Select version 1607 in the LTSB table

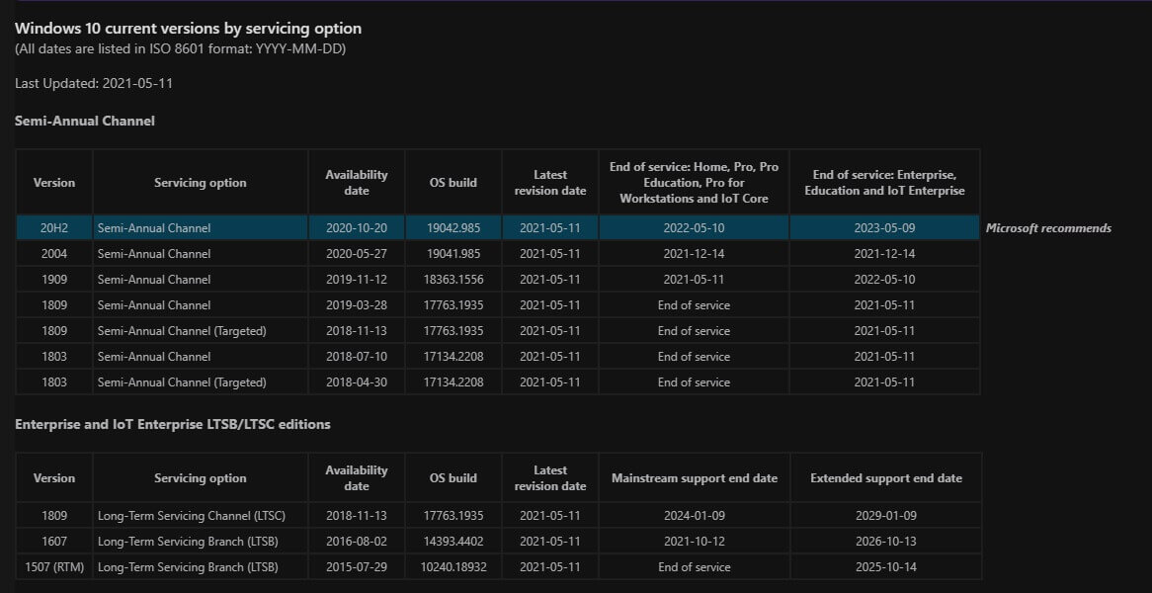click(x=54, y=542)
